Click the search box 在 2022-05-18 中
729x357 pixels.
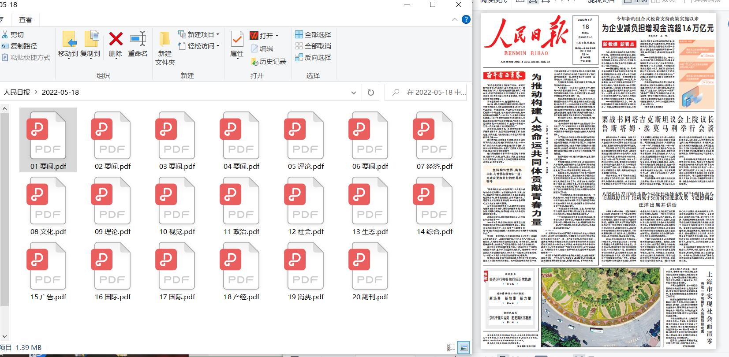[x=426, y=93]
